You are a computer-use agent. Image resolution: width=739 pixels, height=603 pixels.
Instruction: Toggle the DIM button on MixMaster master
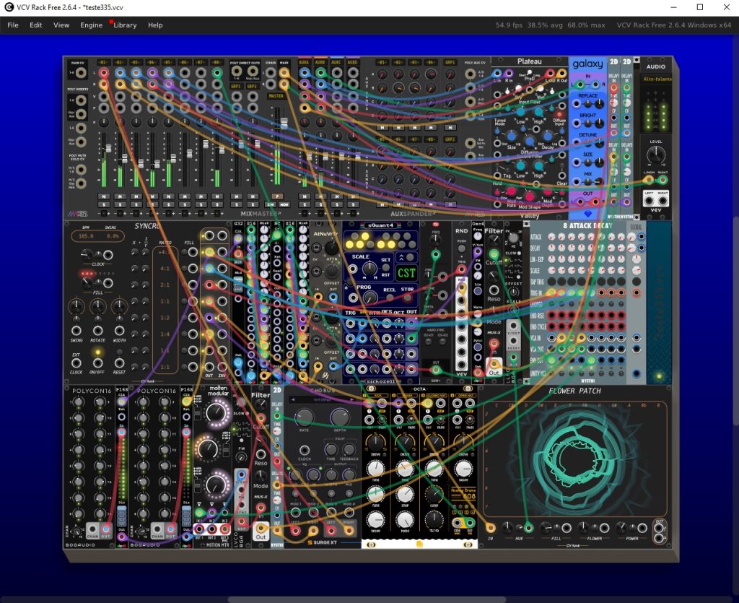(271, 204)
